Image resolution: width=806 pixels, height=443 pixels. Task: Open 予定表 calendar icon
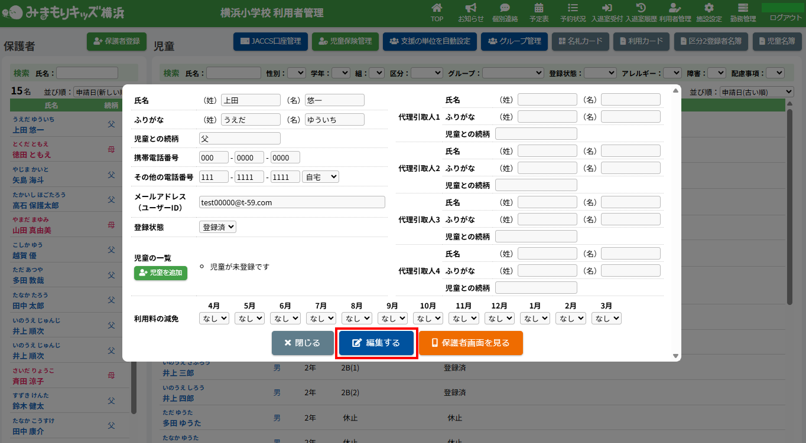coord(539,8)
